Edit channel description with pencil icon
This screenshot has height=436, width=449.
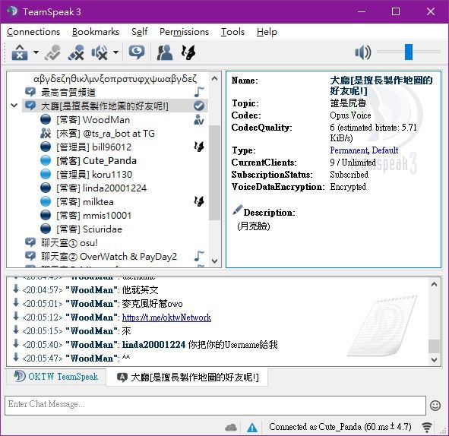237,210
